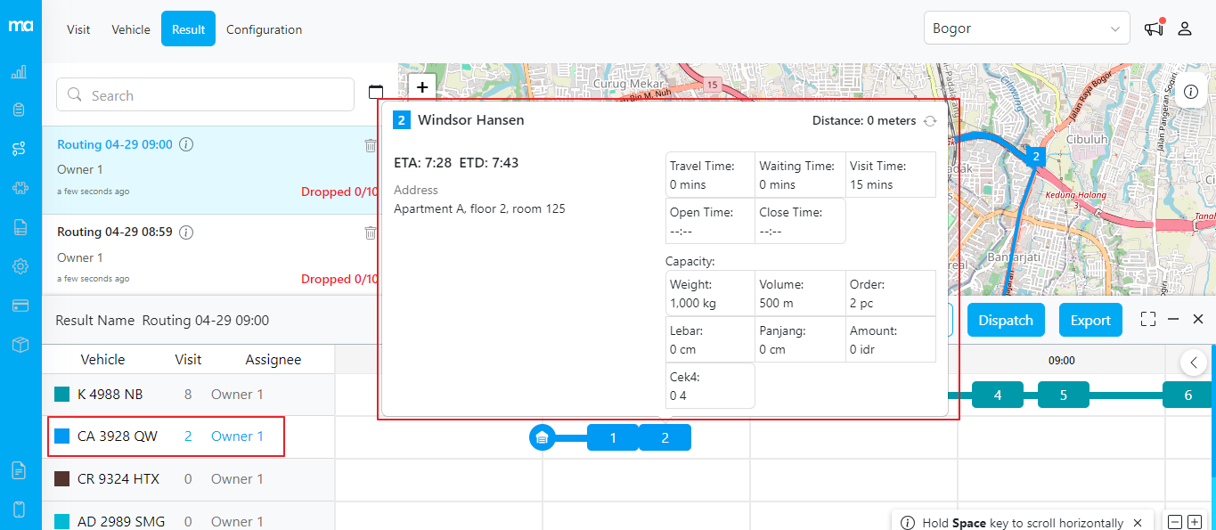Toggle fullscreen view next to Export
Image resolution: width=1216 pixels, height=530 pixels.
click(x=1147, y=319)
